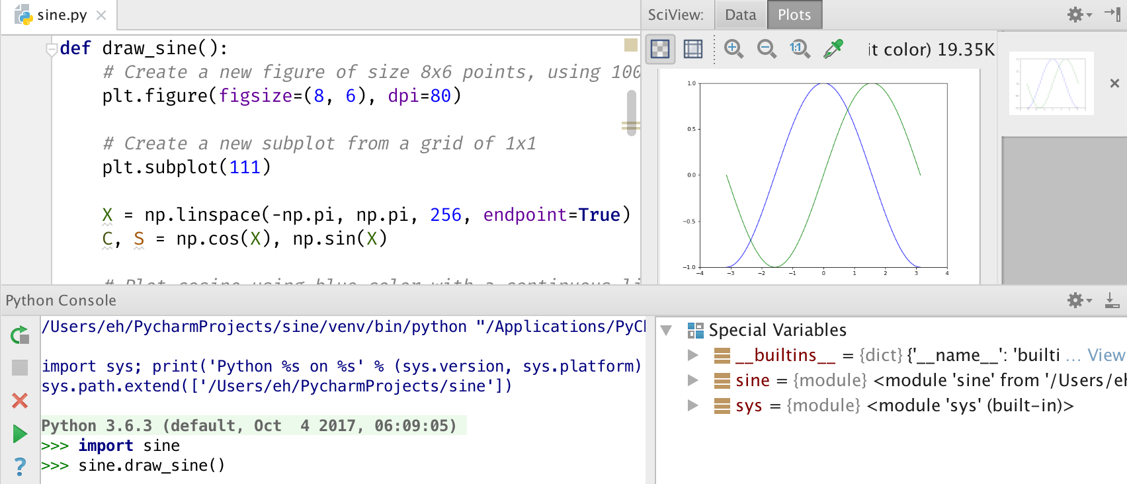The height and width of the screenshot is (484, 1127).
Task: Rerun the Python console
Action: [x=20, y=335]
